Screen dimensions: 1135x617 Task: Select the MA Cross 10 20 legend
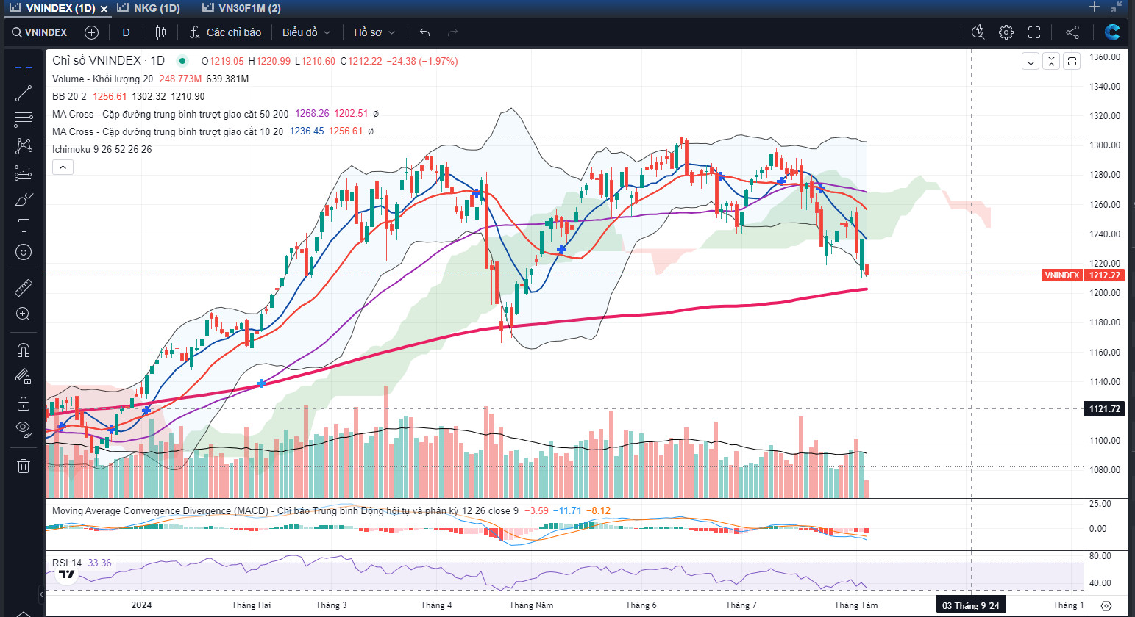[x=168, y=131]
